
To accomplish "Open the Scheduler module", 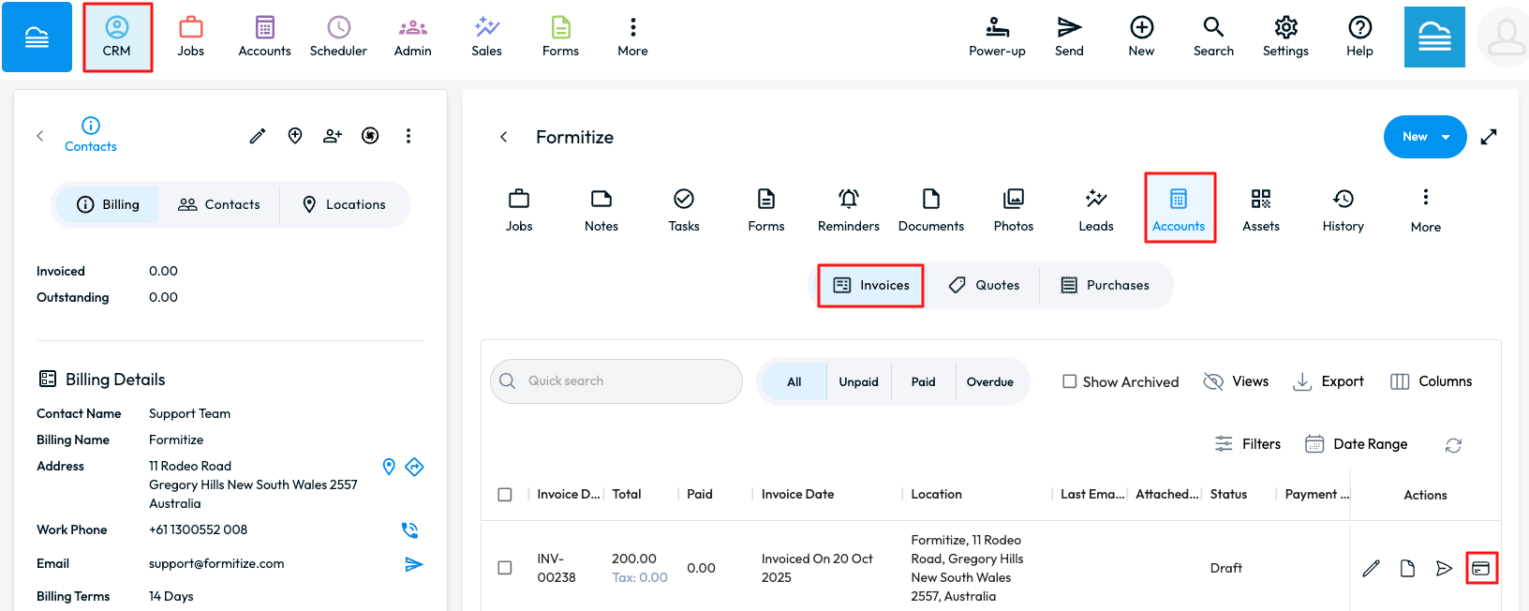I will click(x=338, y=37).
